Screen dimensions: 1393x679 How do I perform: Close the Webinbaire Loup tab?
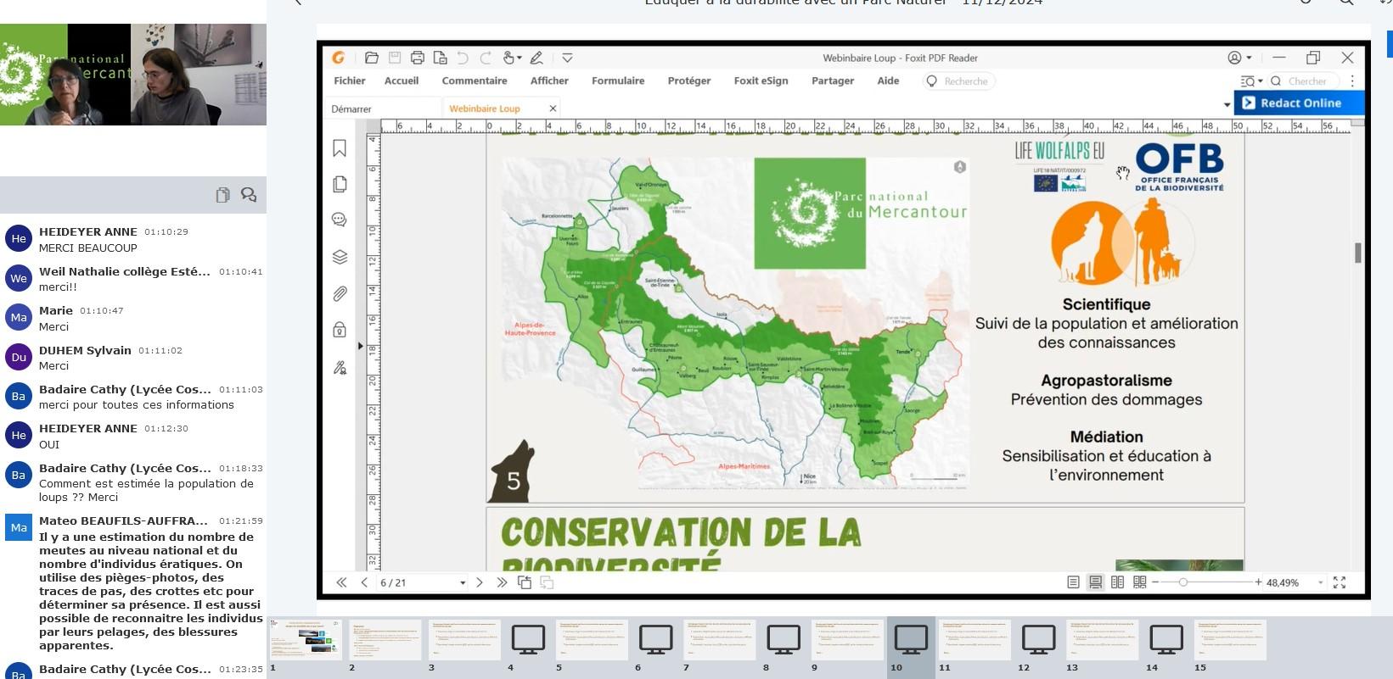pos(553,109)
